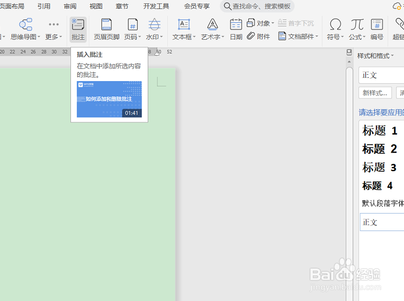Open the 开发工具 tab
Screen dimensions: 404x301
[156, 6]
